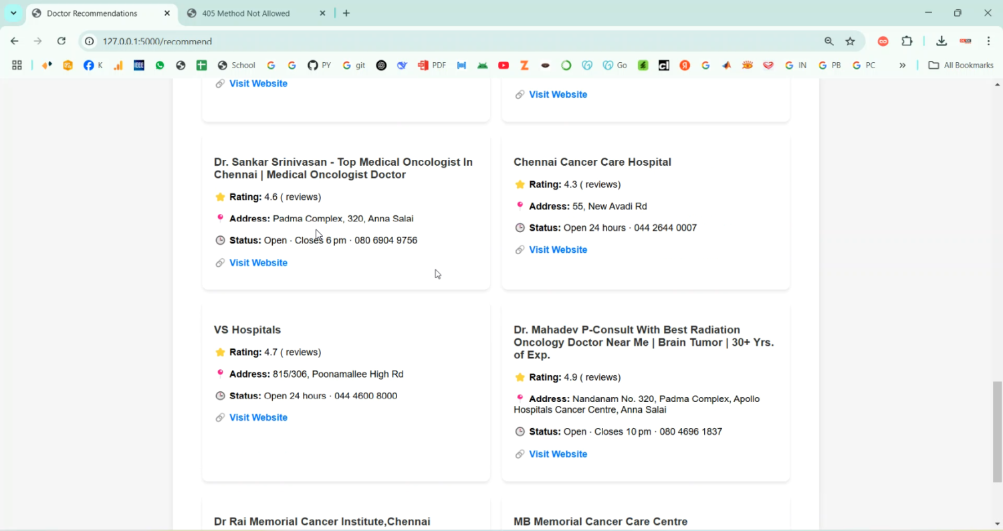
Task: Open the All Bookmarks folder
Action: (961, 66)
